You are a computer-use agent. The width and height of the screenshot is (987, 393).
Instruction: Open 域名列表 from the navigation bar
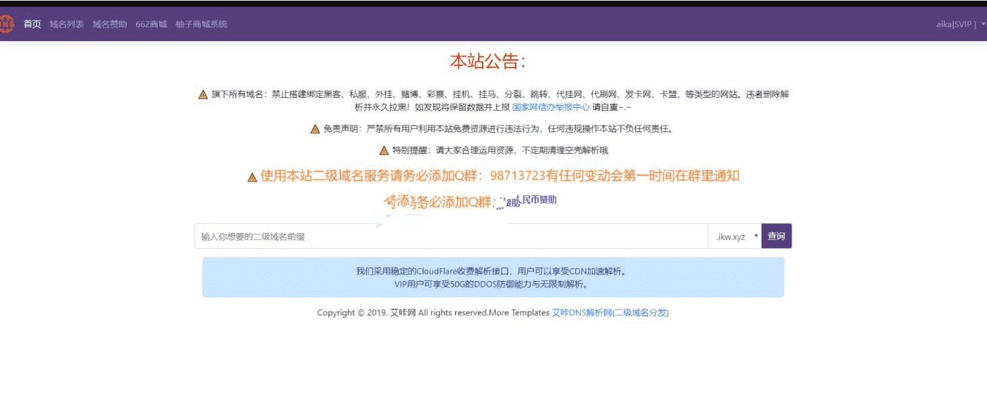(67, 24)
